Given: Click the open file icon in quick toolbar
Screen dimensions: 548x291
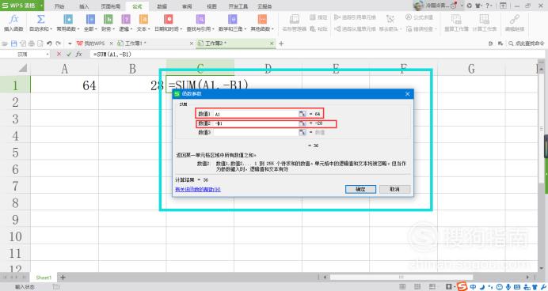Looking at the screenshot, I should tap(5, 43).
